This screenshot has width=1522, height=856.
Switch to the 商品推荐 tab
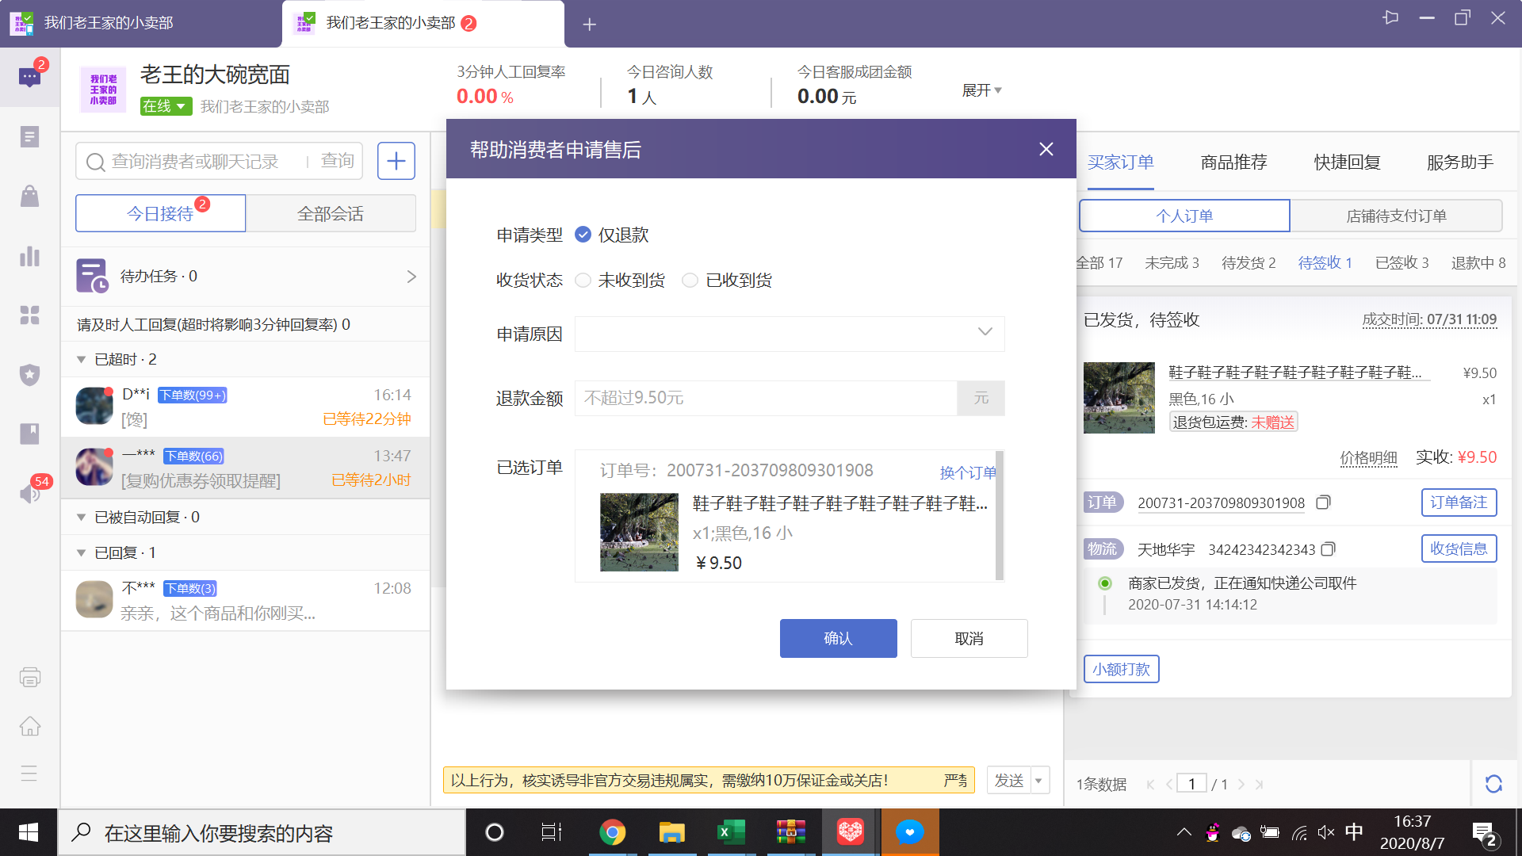(1233, 162)
